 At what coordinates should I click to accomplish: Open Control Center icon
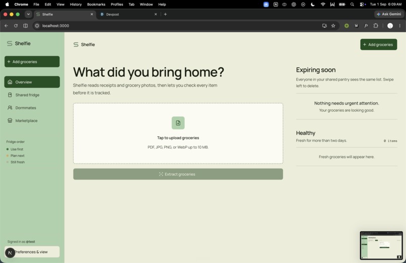[x=362, y=4]
